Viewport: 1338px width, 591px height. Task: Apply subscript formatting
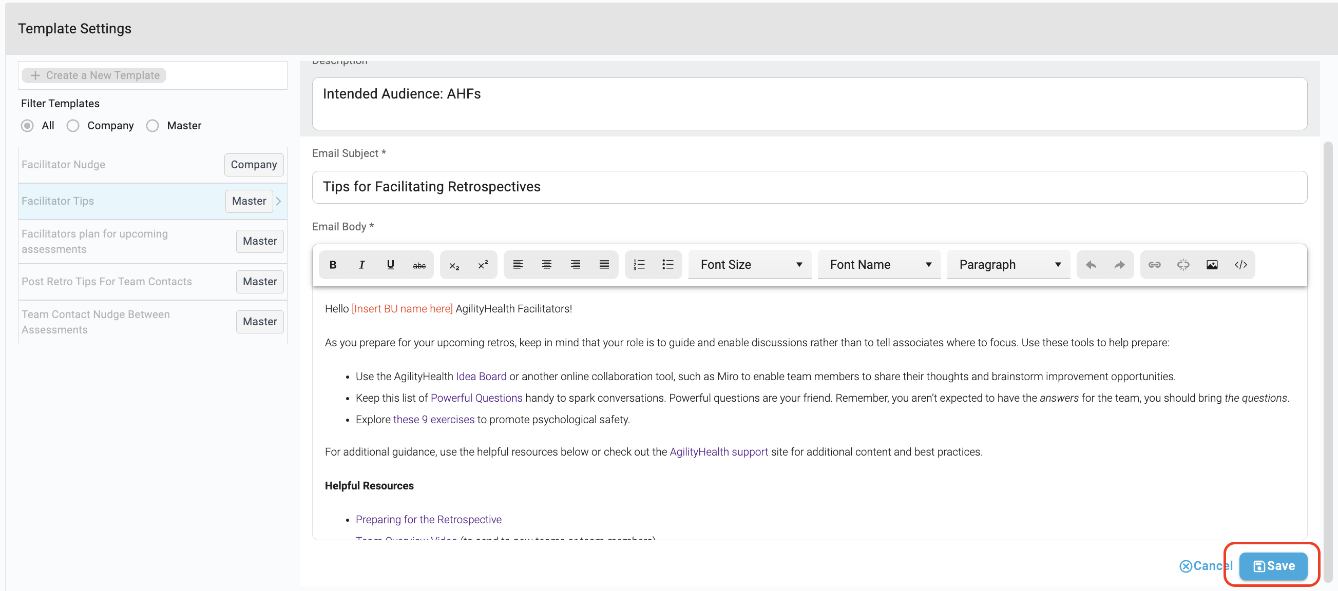point(454,265)
